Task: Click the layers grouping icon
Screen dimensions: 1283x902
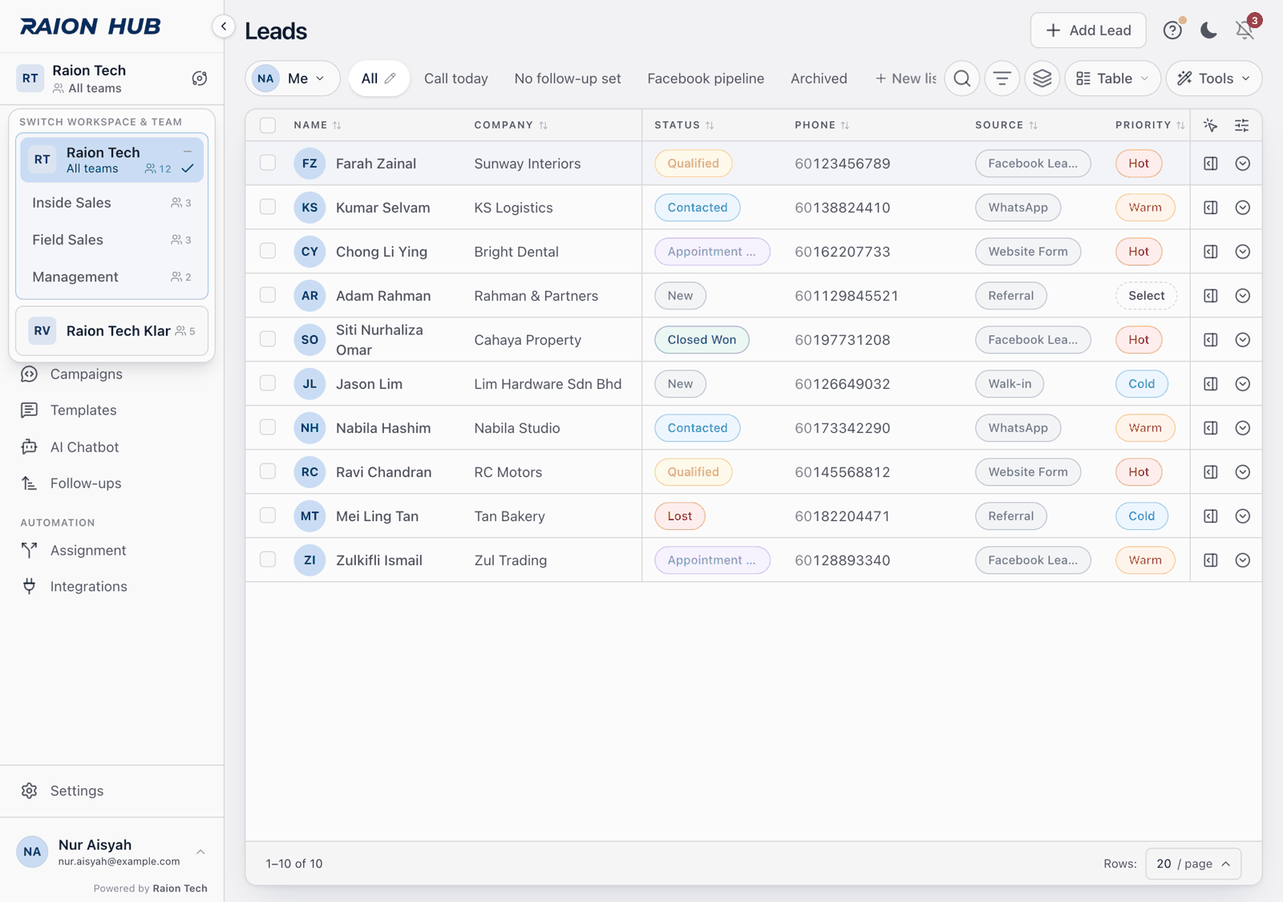Action: coord(1042,79)
